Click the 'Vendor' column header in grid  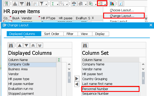click(31, 18)
